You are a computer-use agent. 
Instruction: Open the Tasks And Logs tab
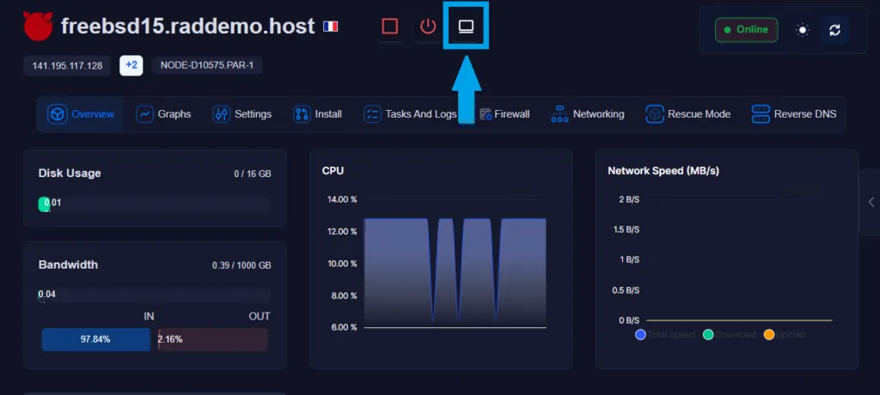tap(410, 114)
